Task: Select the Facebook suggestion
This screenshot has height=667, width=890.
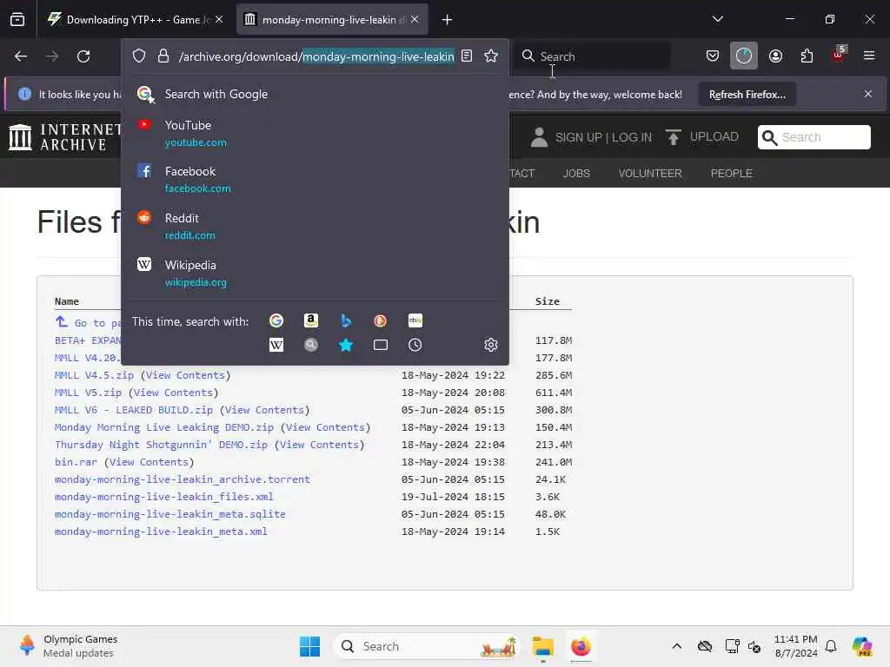Action: click(x=315, y=179)
